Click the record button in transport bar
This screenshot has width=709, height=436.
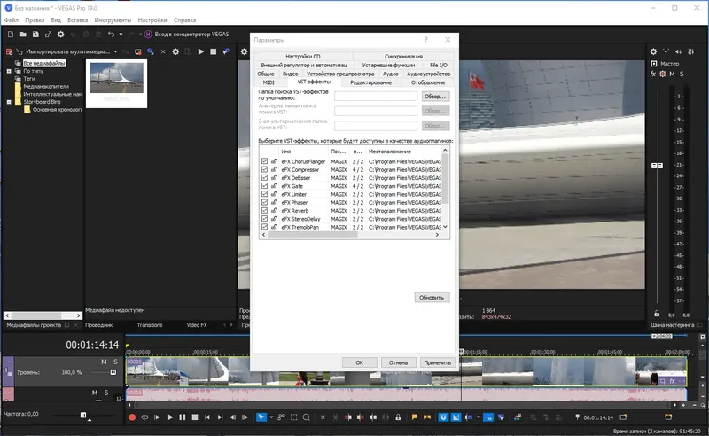click(132, 417)
